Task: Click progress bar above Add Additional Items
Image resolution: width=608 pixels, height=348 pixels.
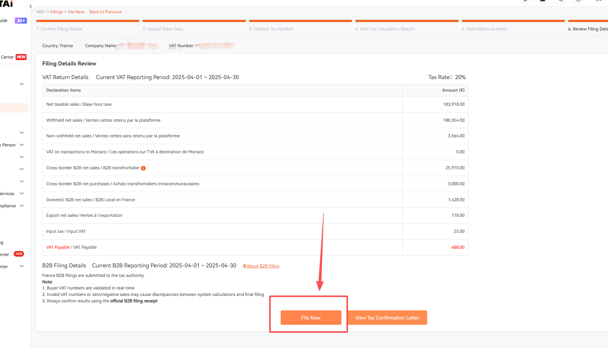Action: point(513,21)
